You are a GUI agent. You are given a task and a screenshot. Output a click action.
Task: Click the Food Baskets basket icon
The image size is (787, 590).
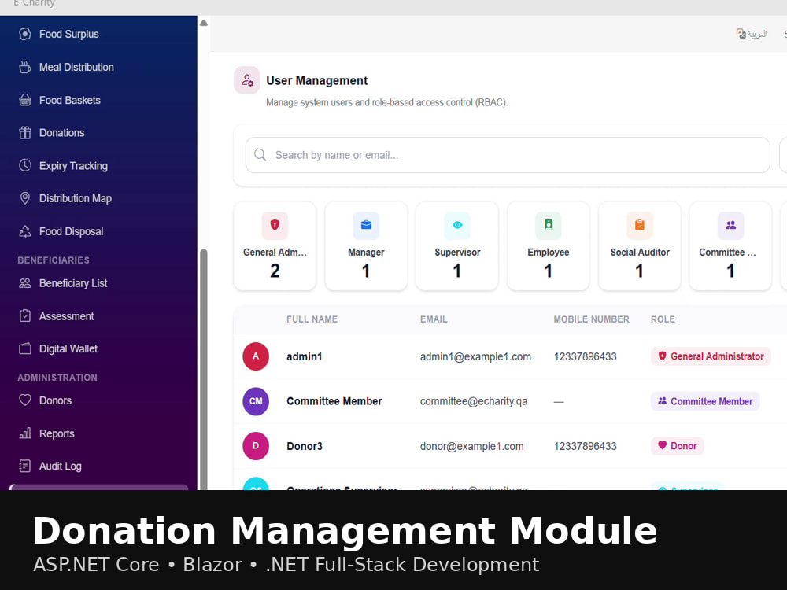25,101
